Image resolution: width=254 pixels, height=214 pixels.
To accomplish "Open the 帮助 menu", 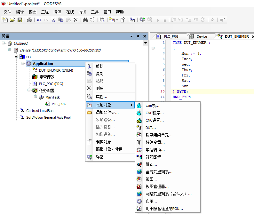I will (120, 12).
